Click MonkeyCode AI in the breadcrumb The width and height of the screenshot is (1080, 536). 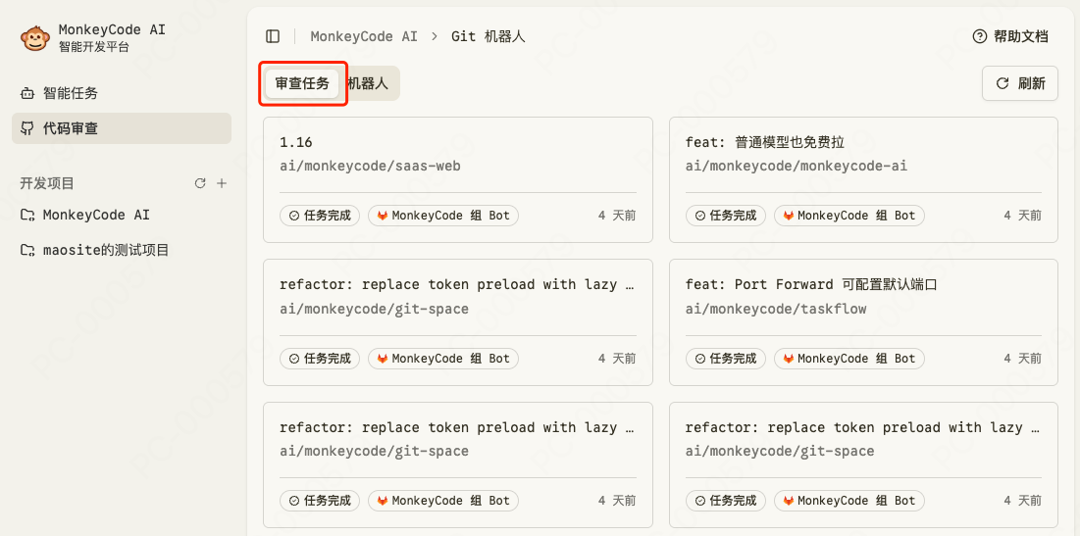pos(364,36)
